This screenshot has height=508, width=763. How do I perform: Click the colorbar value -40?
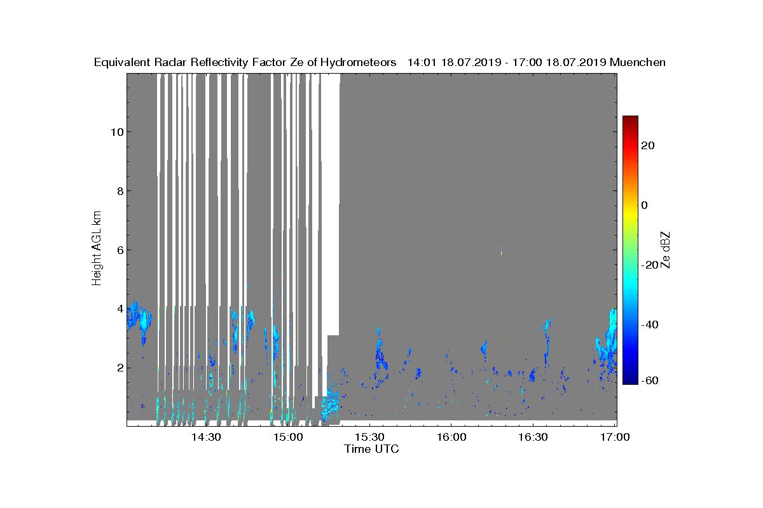649,324
